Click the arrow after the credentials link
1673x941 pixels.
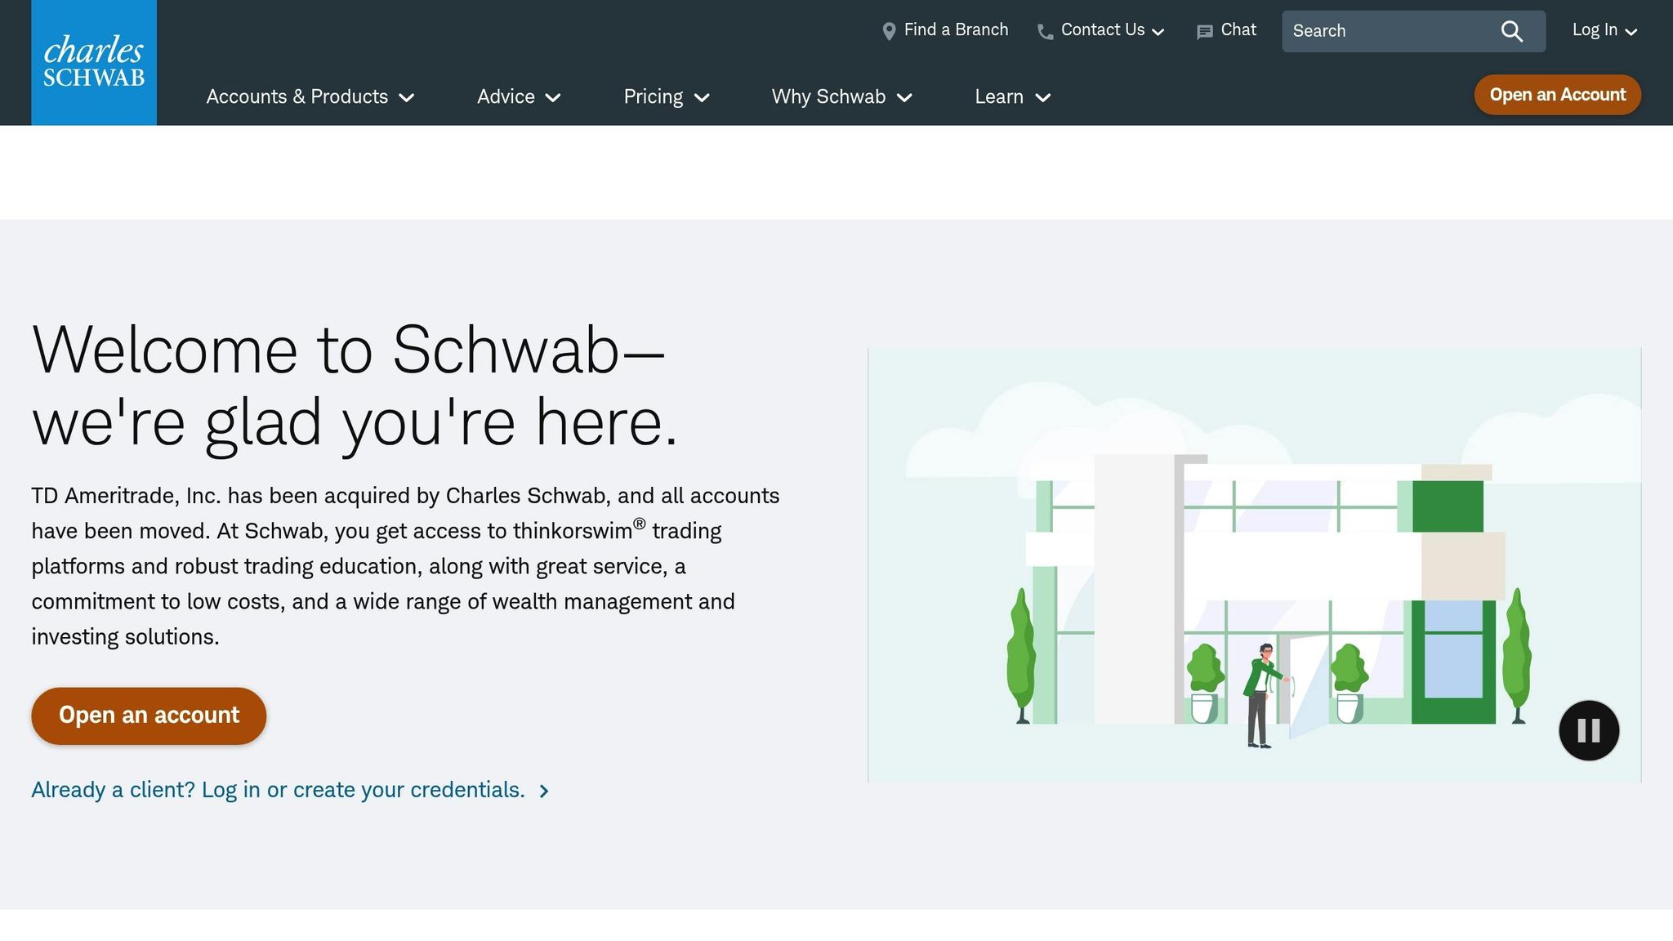(x=544, y=791)
